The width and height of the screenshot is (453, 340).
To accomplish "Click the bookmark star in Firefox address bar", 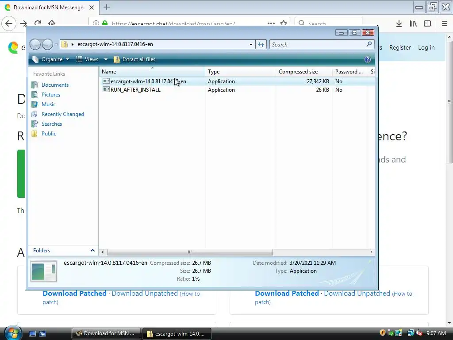I will 284,23.
